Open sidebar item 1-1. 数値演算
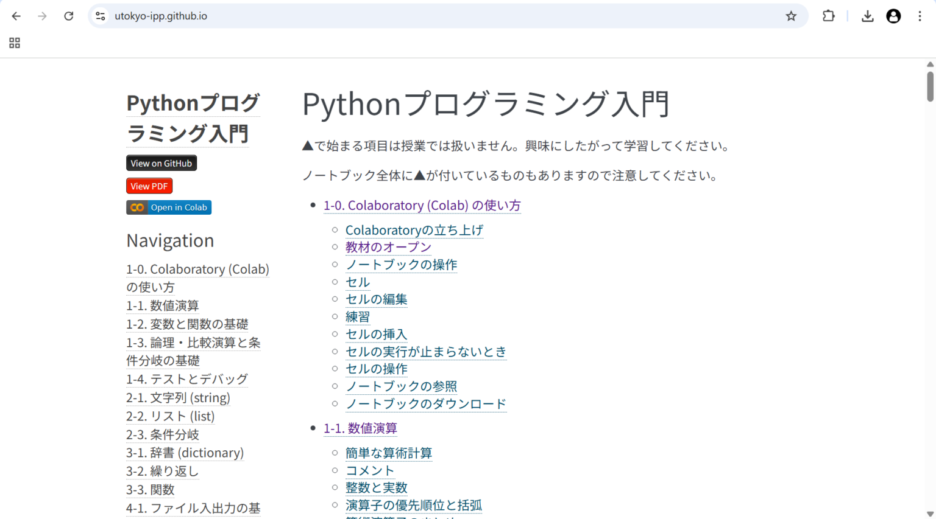 [x=162, y=305]
